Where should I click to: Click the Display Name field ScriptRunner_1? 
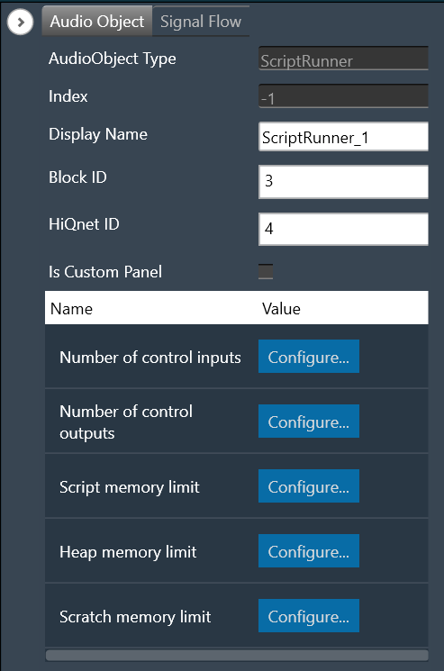click(343, 137)
